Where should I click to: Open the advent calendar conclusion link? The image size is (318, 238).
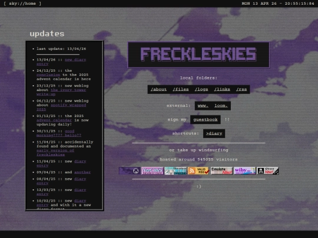[48, 75]
